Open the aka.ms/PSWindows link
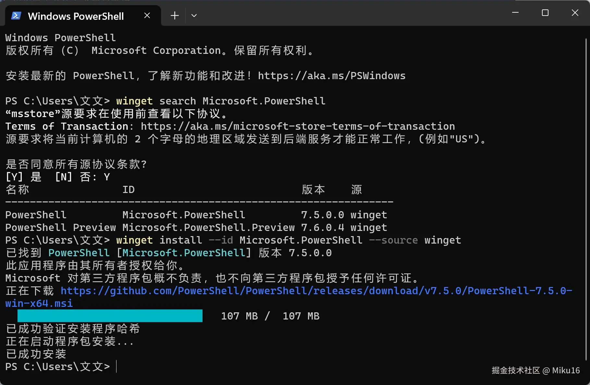The width and height of the screenshot is (590, 385). 331,76
